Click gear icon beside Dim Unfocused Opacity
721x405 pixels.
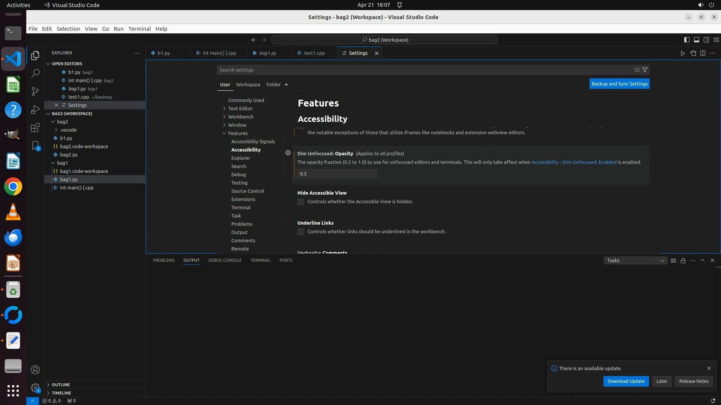[288, 153]
